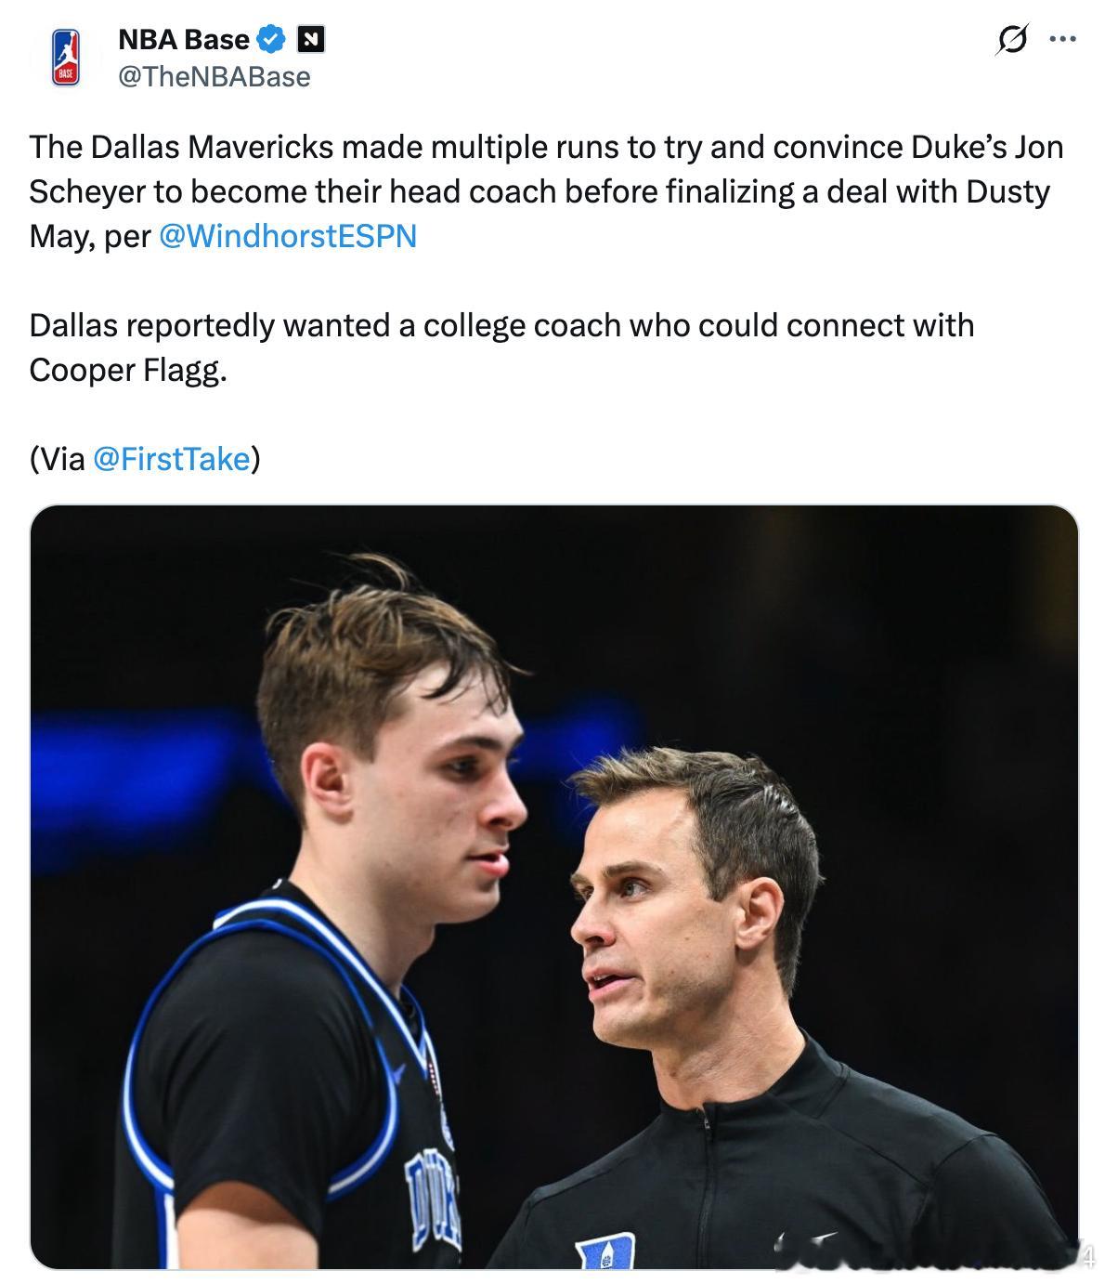Open the @FirstTake mention link
Viewport: 1105px width, 1284px height.
click(172, 459)
